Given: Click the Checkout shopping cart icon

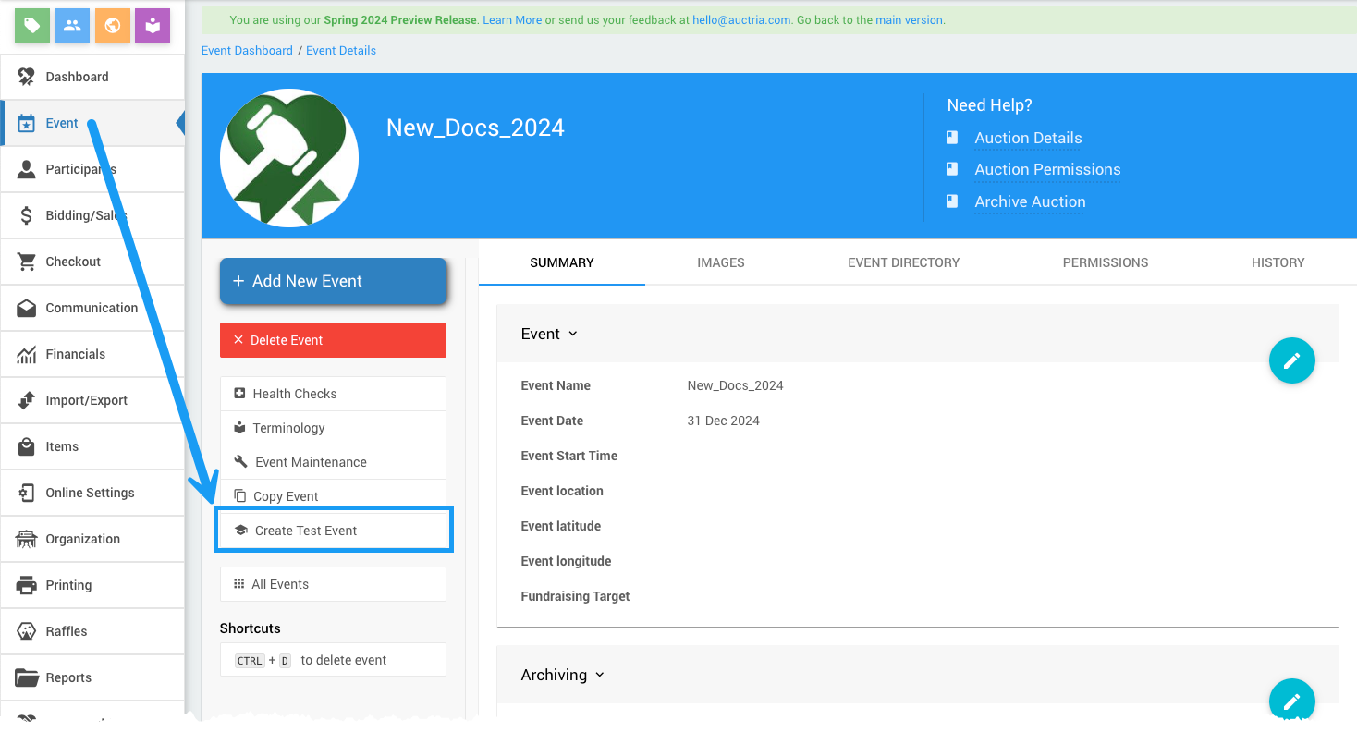Looking at the screenshot, I should click(27, 262).
